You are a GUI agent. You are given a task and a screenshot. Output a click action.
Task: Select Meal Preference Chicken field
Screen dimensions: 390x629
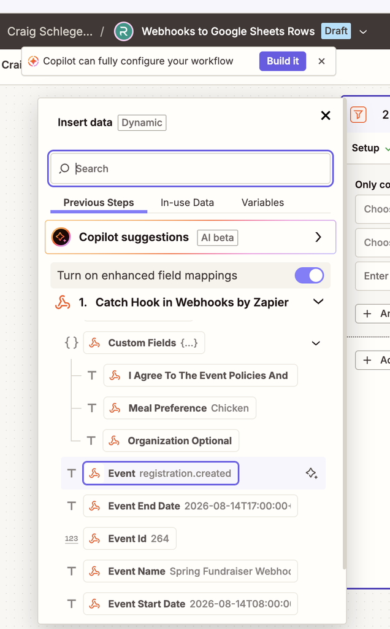pyautogui.click(x=180, y=408)
